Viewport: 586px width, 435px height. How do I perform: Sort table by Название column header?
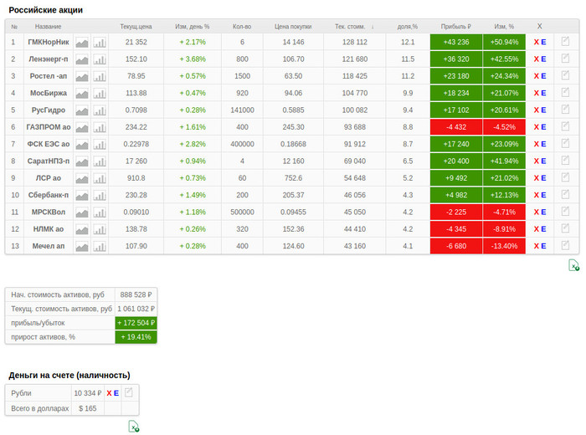coord(48,26)
